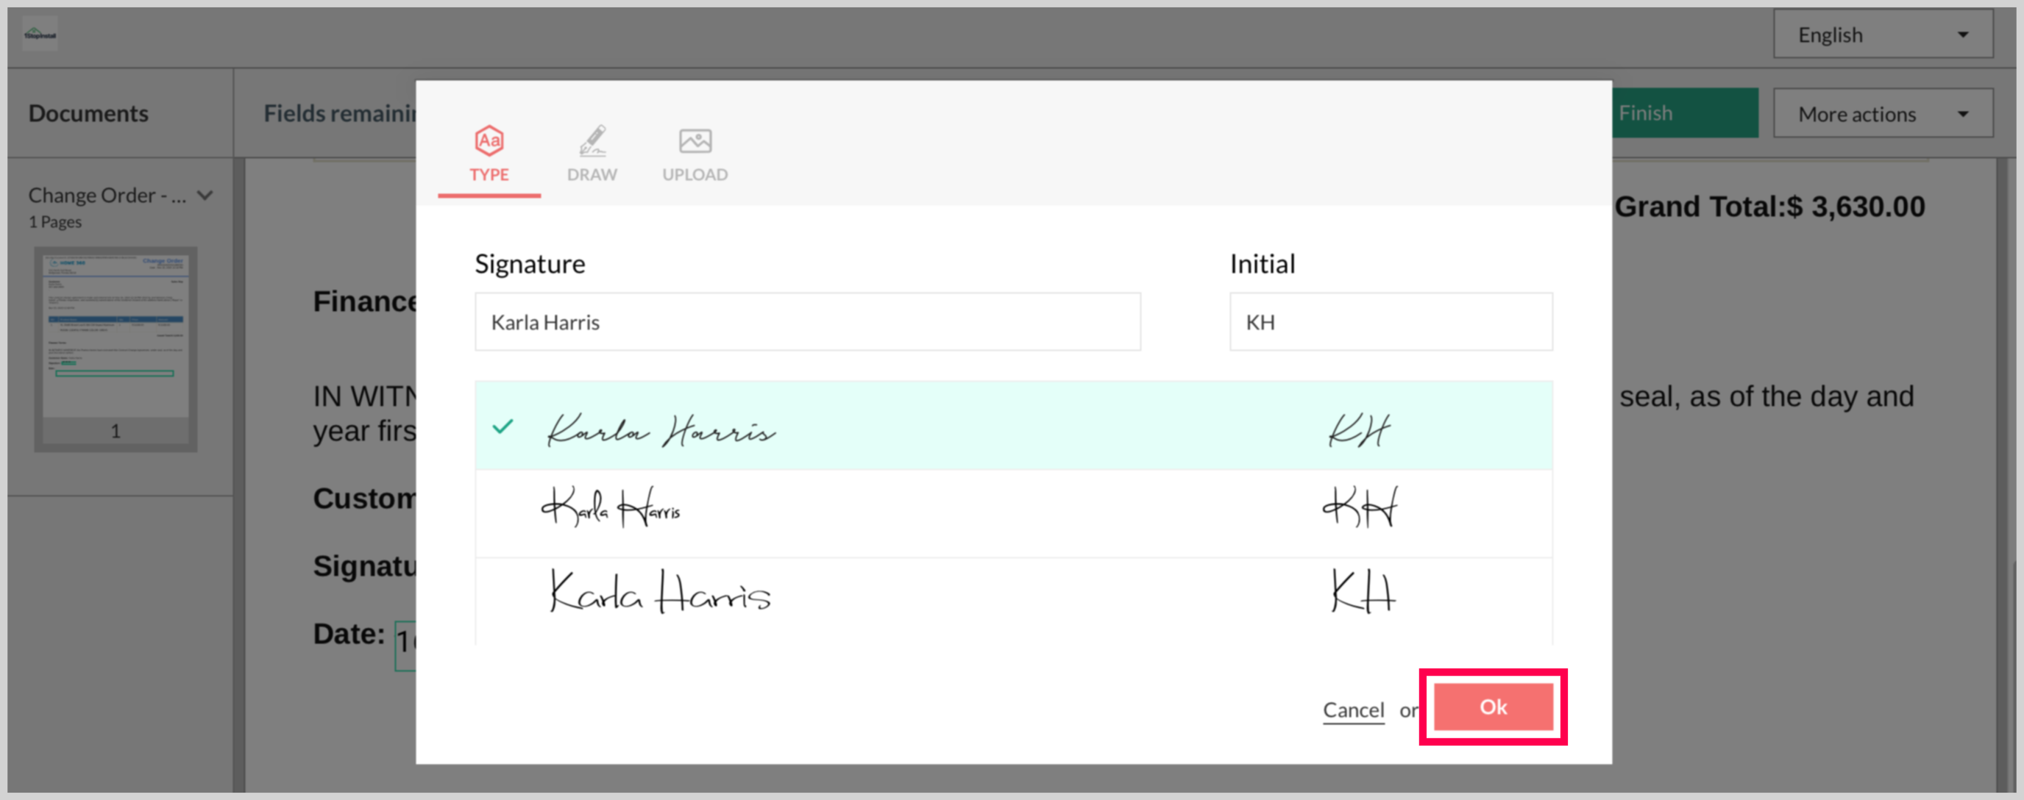Click the green checkmark on selected signature

tap(503, 427)
